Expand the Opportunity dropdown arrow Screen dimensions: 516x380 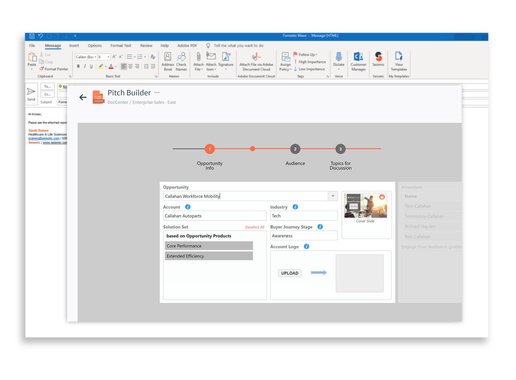(333, 196)
